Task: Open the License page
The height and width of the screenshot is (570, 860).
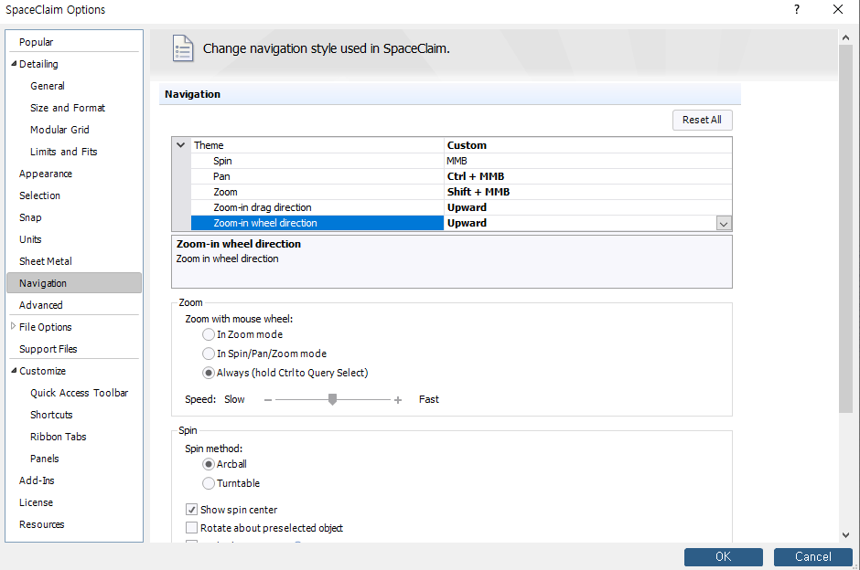Action: [x=37, y=502]
